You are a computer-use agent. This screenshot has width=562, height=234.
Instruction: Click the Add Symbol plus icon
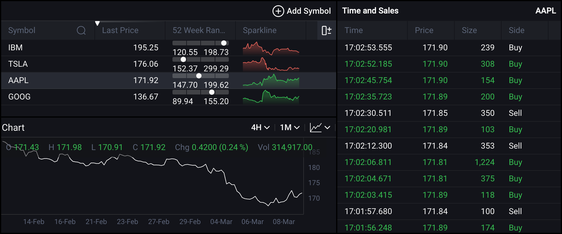click(278, 11)
